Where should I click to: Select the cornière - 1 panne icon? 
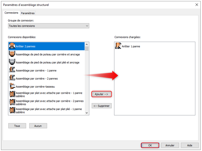pyautogui.click(x=12, y=70)
